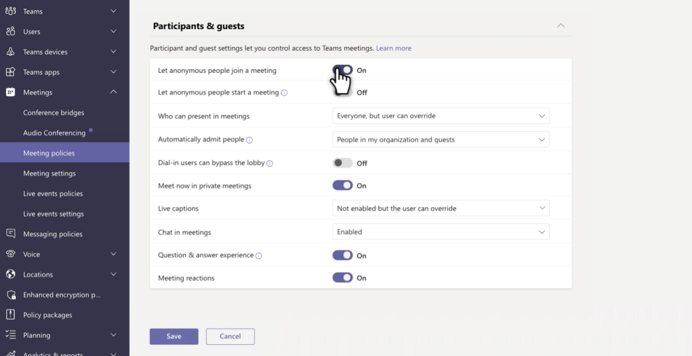692x356 pixels.
Task: Click info icon beside Dial-in users bypass lobby
Action: click(x=270, y=163)
